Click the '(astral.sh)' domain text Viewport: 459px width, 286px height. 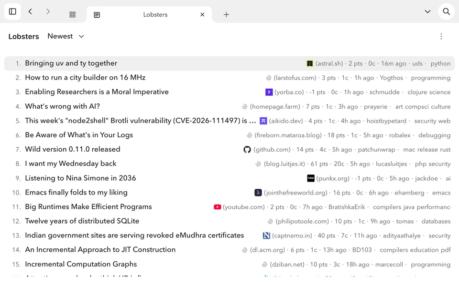point(329,63)
